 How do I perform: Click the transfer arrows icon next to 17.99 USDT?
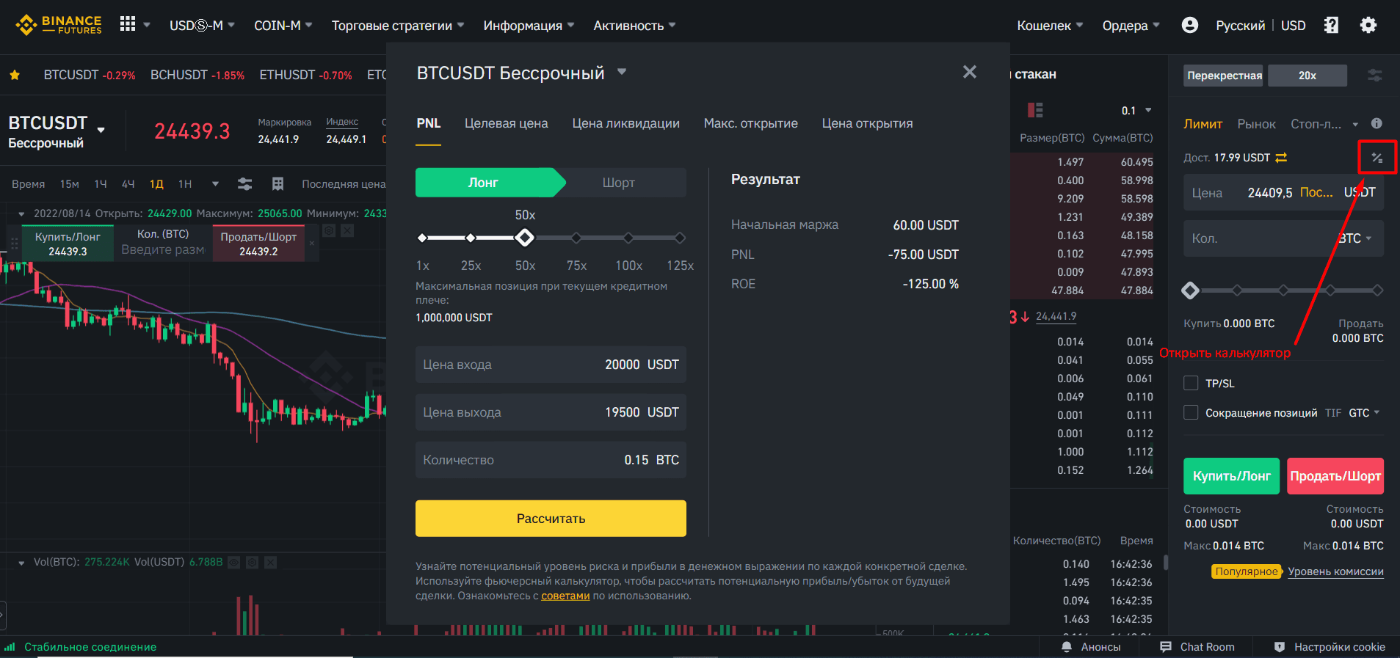pyautogui.click(x=1281, y=158)
